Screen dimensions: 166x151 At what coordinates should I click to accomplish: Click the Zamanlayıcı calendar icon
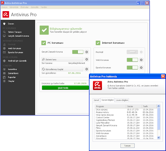coord(4,73)
